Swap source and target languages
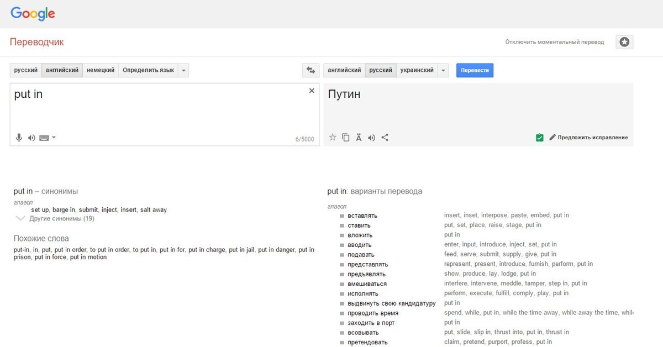 [x=311, y=70]
